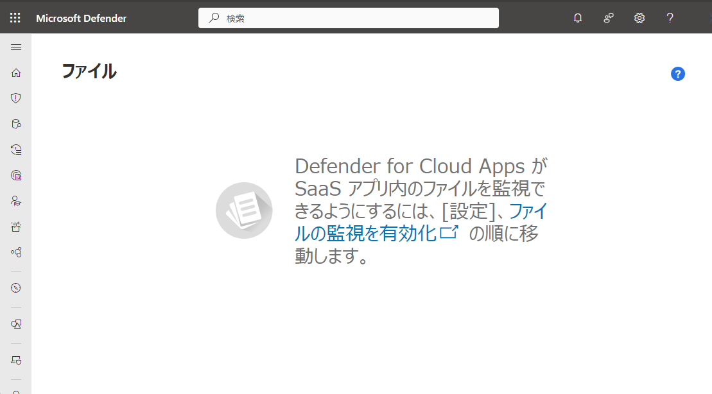This screenshot has width=712, height=394.
Task: Open the threat intelligence icon in sidebar
Action: (x=16, y=175)
